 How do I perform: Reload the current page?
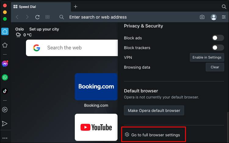point(38,17)
